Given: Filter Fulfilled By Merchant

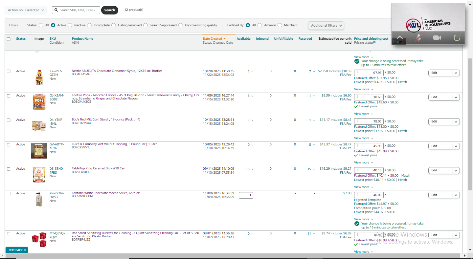Looking at the screenshot, I should coord(280,25).
